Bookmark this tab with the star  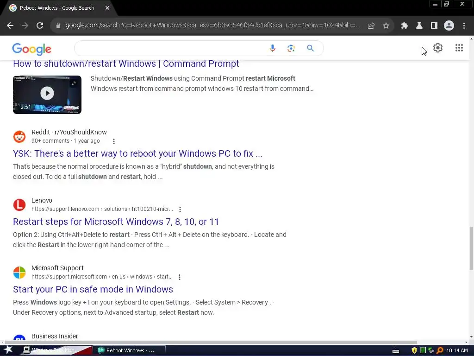tap(386, 26)
